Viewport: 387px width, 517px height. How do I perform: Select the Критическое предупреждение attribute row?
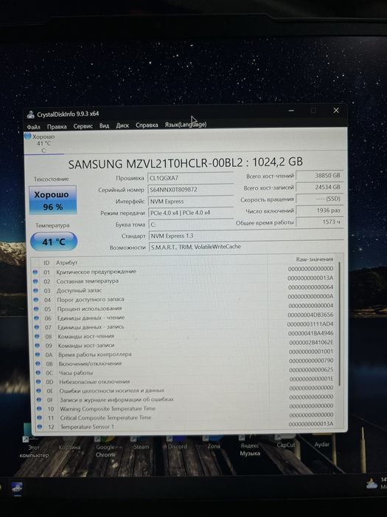(x=184, y=272)
